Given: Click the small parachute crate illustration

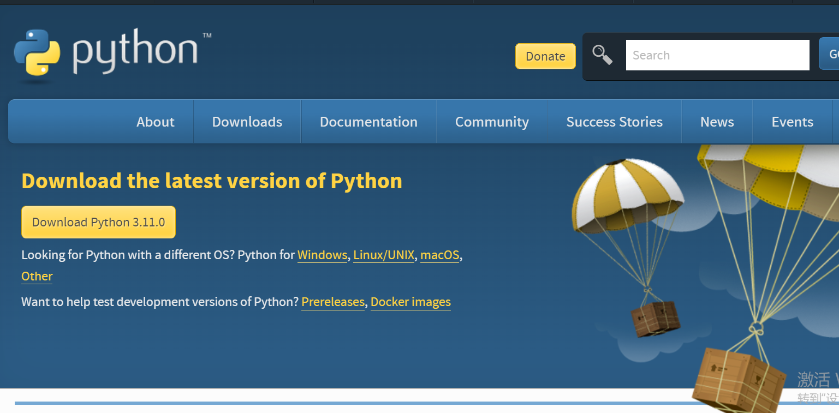Looking at the screenshot, I should tap(655, 318).
